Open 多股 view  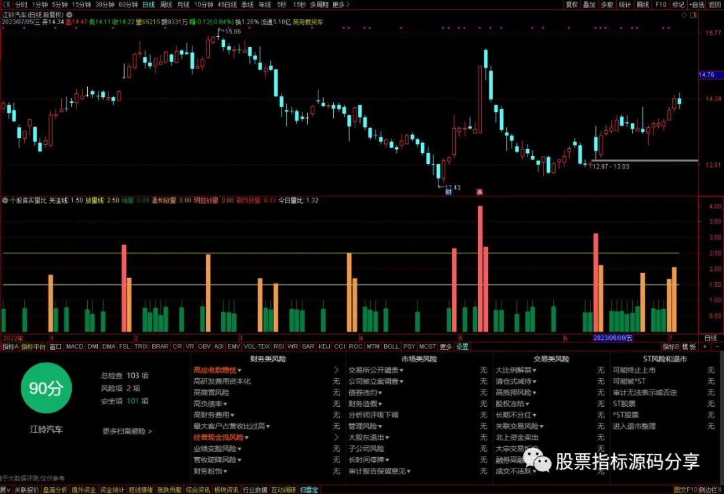click(x=607, y=4)
